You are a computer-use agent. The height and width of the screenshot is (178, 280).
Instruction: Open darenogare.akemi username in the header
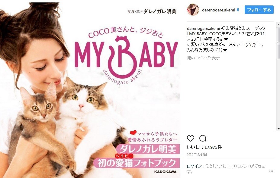coord(218,10)
